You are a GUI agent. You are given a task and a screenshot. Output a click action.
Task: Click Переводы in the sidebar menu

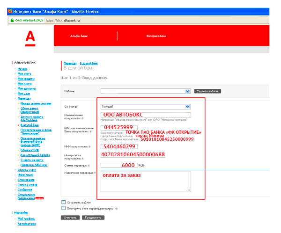point(24,99)
